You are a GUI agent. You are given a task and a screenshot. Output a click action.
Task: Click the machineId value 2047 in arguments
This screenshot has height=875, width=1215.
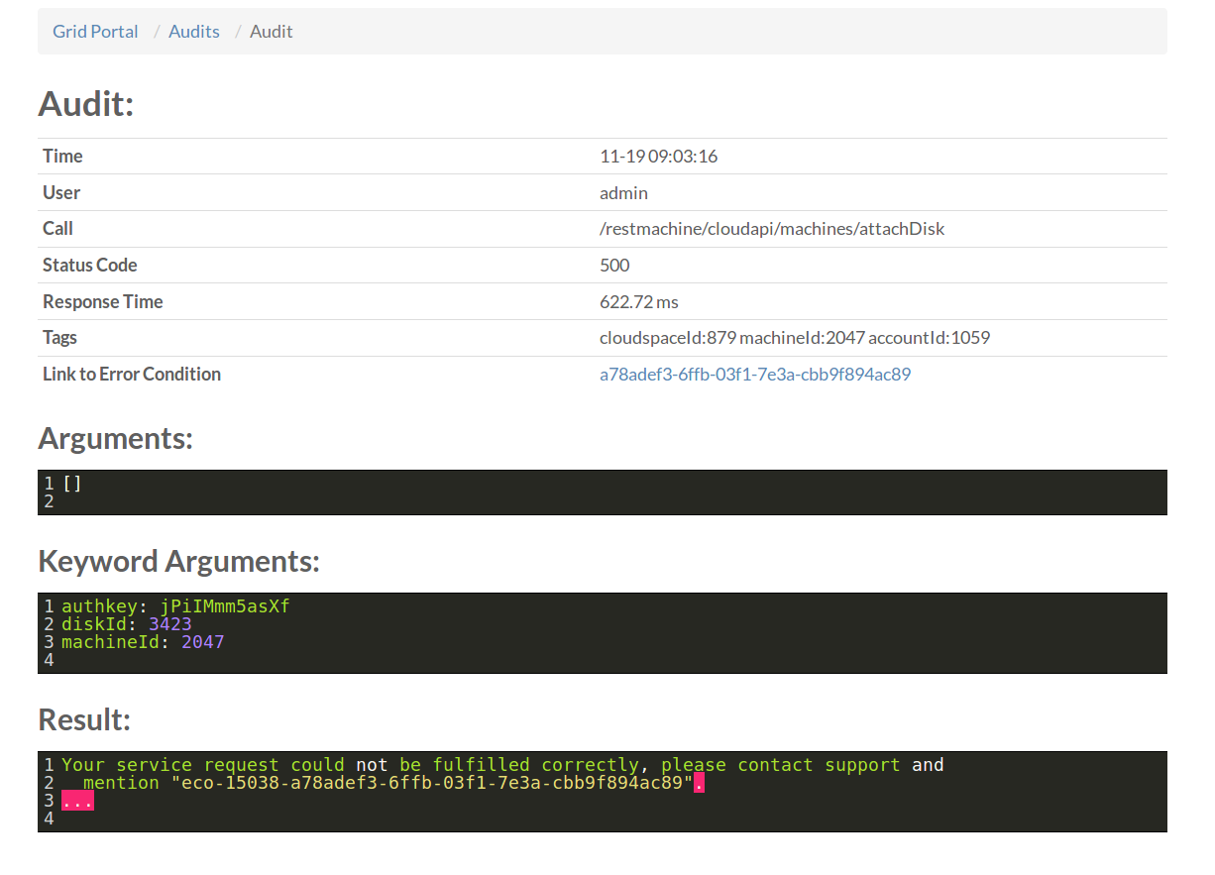click(202, 641)
